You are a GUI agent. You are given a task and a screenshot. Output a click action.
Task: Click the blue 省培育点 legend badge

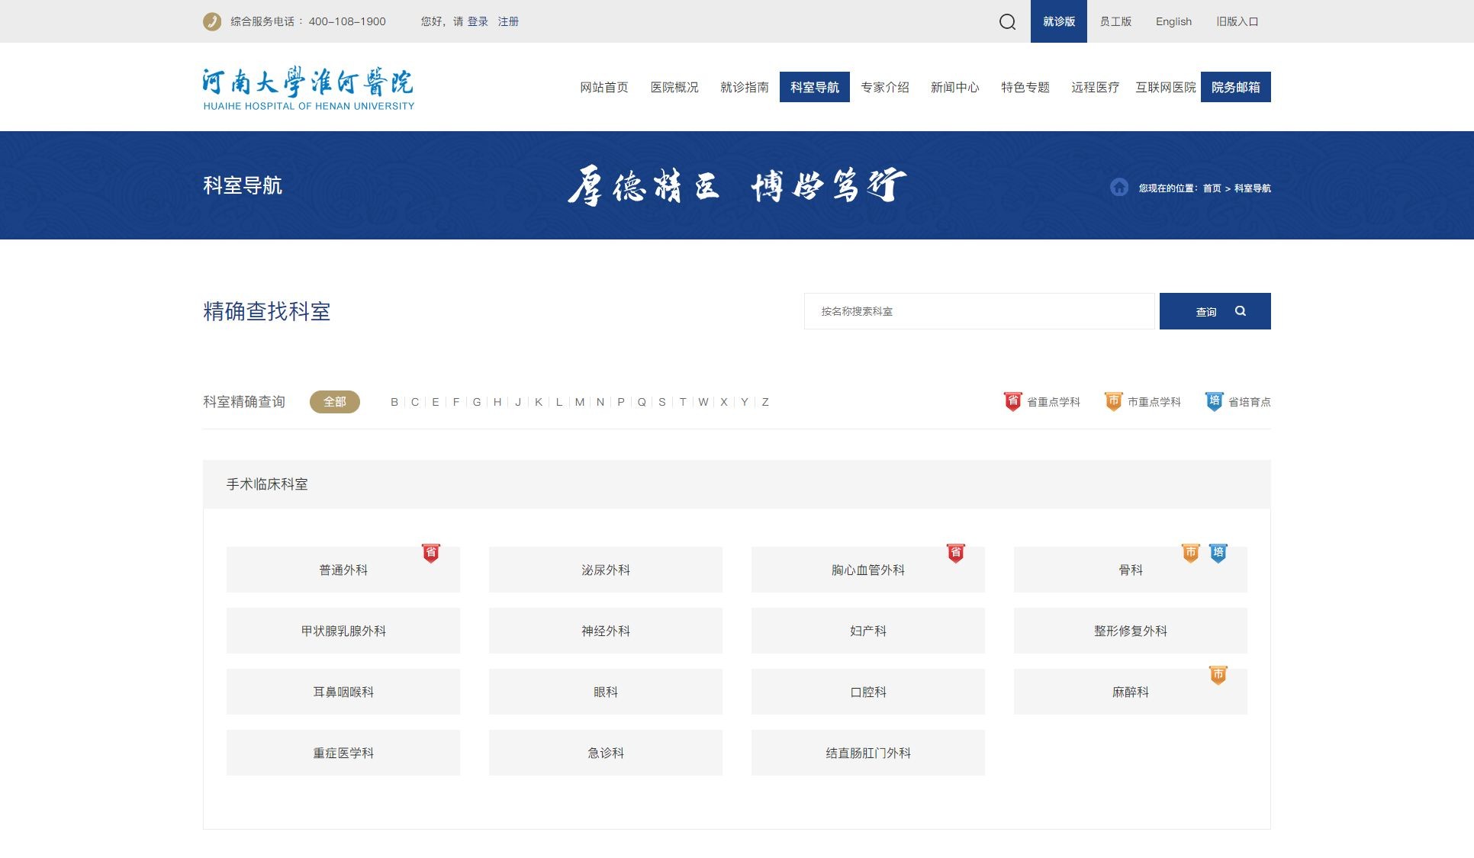pyautogui.click(x=1214, y=401)
